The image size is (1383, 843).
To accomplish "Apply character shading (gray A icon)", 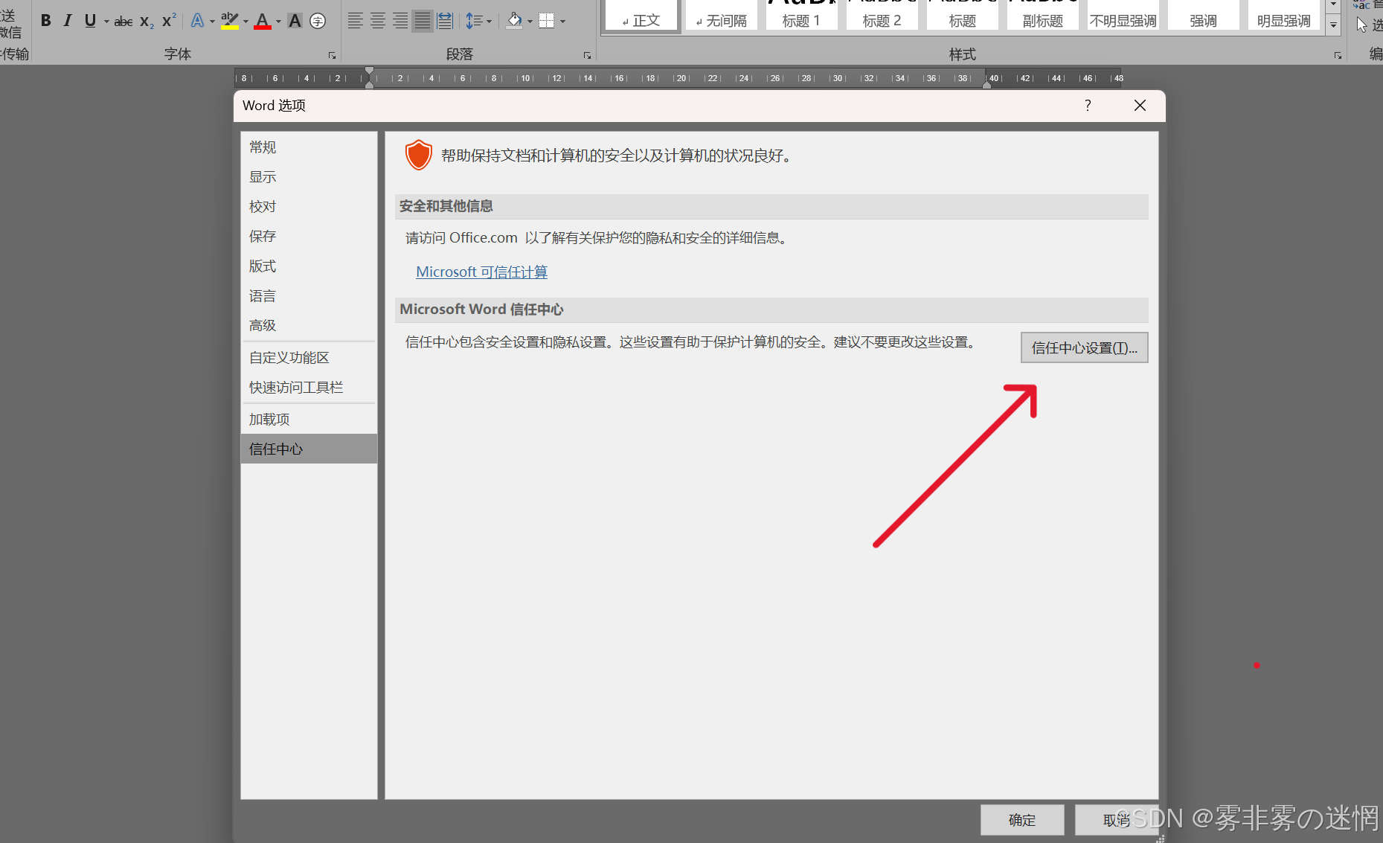I will click(295, 21).
